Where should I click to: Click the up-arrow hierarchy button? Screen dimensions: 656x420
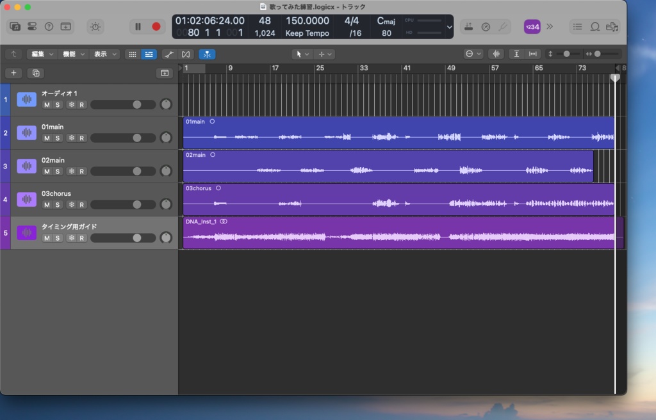14,54
